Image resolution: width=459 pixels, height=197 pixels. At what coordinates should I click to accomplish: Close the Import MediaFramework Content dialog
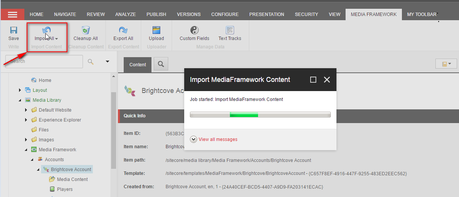pyautogui.click(x=327, y=80)
